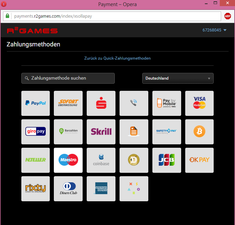Pick the Neteller payment method
The width and height of the screenshot is (235, 225).
point(36,160)
